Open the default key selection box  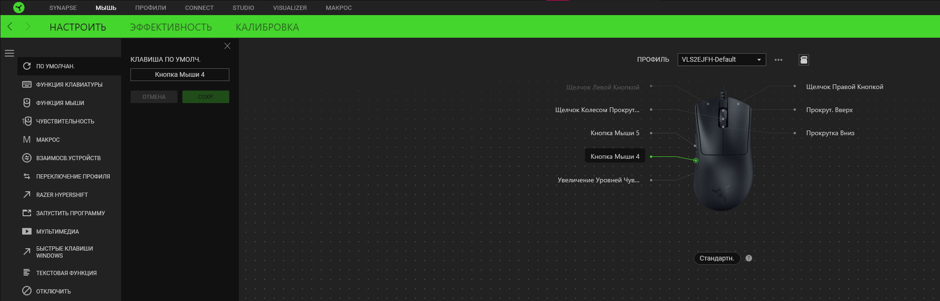point(179,74)
